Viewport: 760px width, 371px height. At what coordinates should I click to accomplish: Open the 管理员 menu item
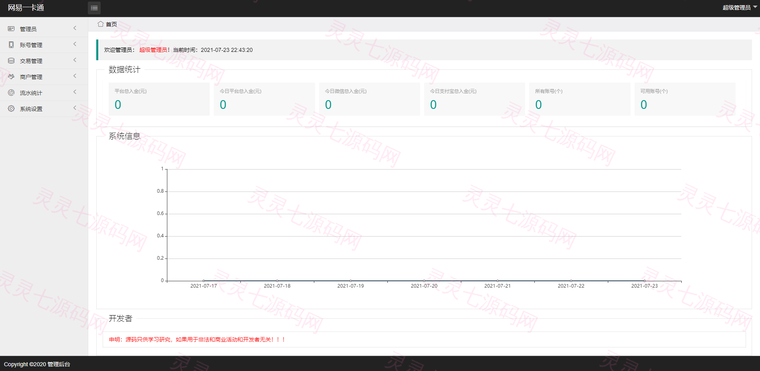[44, 29]
